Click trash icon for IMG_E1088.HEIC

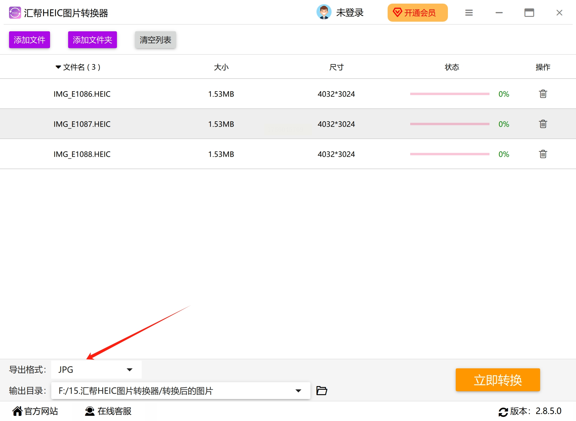pos(543,154)
